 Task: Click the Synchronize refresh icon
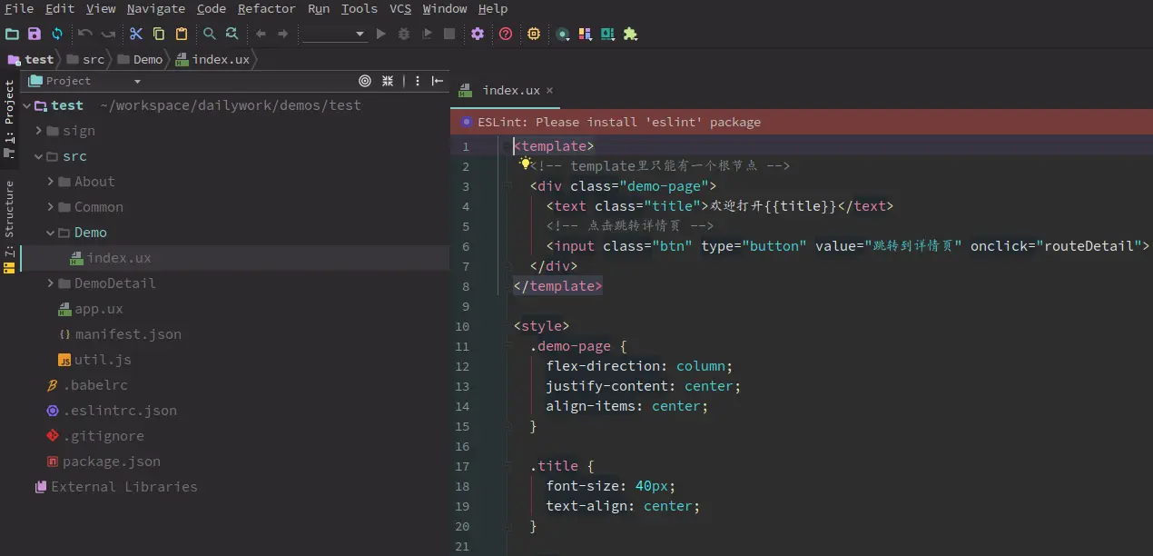57,34
